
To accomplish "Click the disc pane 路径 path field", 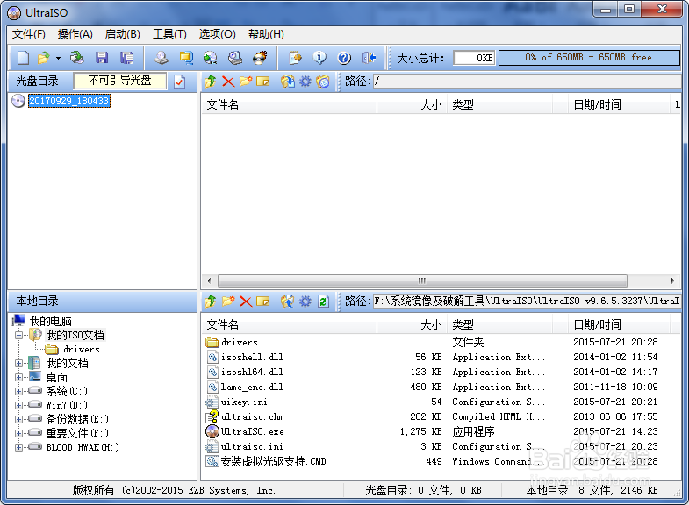I will point(527,82).
